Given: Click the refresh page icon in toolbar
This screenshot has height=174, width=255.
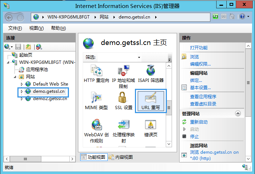Looking at the screenshot, I should click(215, 16).
